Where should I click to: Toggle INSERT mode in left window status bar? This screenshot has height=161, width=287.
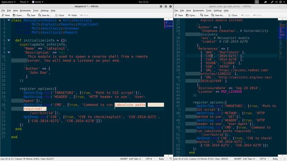coord(124,159)
